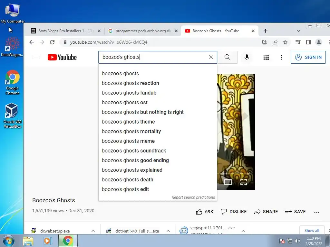Open Oracle VM VirtualBox desktop shortcut
This screenshot has width=330, height=247.
pyautogui.click(x=12, y=115)
